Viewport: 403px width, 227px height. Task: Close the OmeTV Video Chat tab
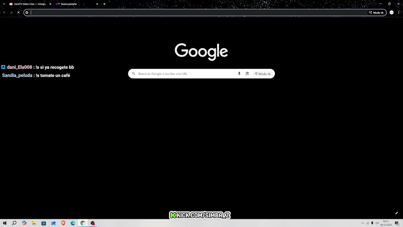(x=50, y=4)
